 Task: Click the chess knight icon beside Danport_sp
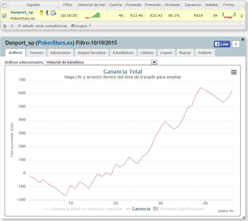(x=47, y=13)
